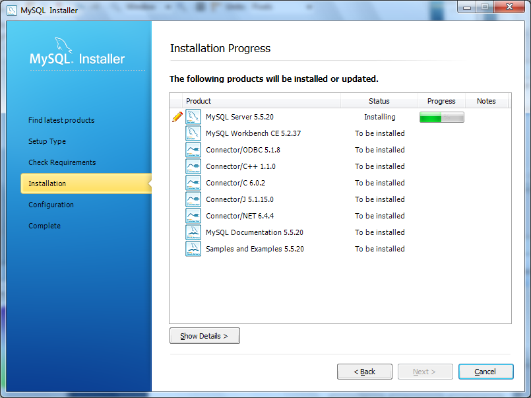Select the MySQL Workbench CE 5.2.37 text
Image resolution: width=531 pixels, height=398 pixels.
(253, 133)
